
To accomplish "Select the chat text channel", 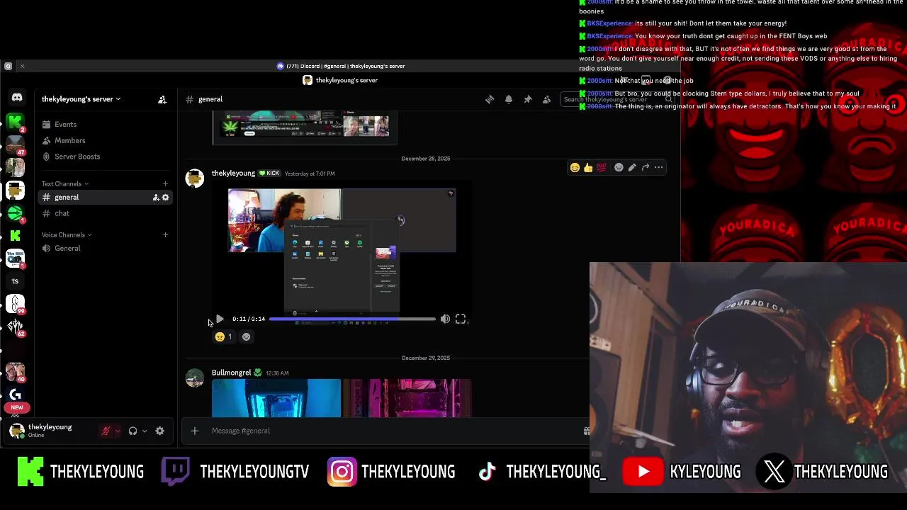I will [x=106, y=213].
